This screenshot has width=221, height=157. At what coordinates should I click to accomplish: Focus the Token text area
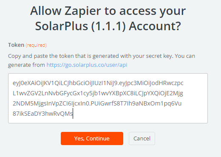pos(108,98)
